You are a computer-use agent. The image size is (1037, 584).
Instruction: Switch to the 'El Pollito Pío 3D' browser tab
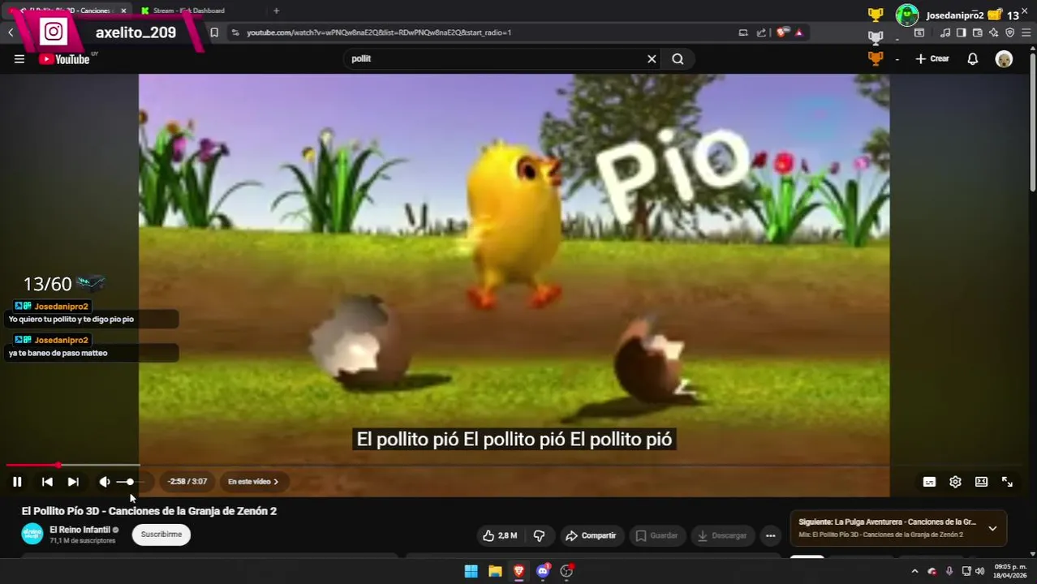point(67,11)
